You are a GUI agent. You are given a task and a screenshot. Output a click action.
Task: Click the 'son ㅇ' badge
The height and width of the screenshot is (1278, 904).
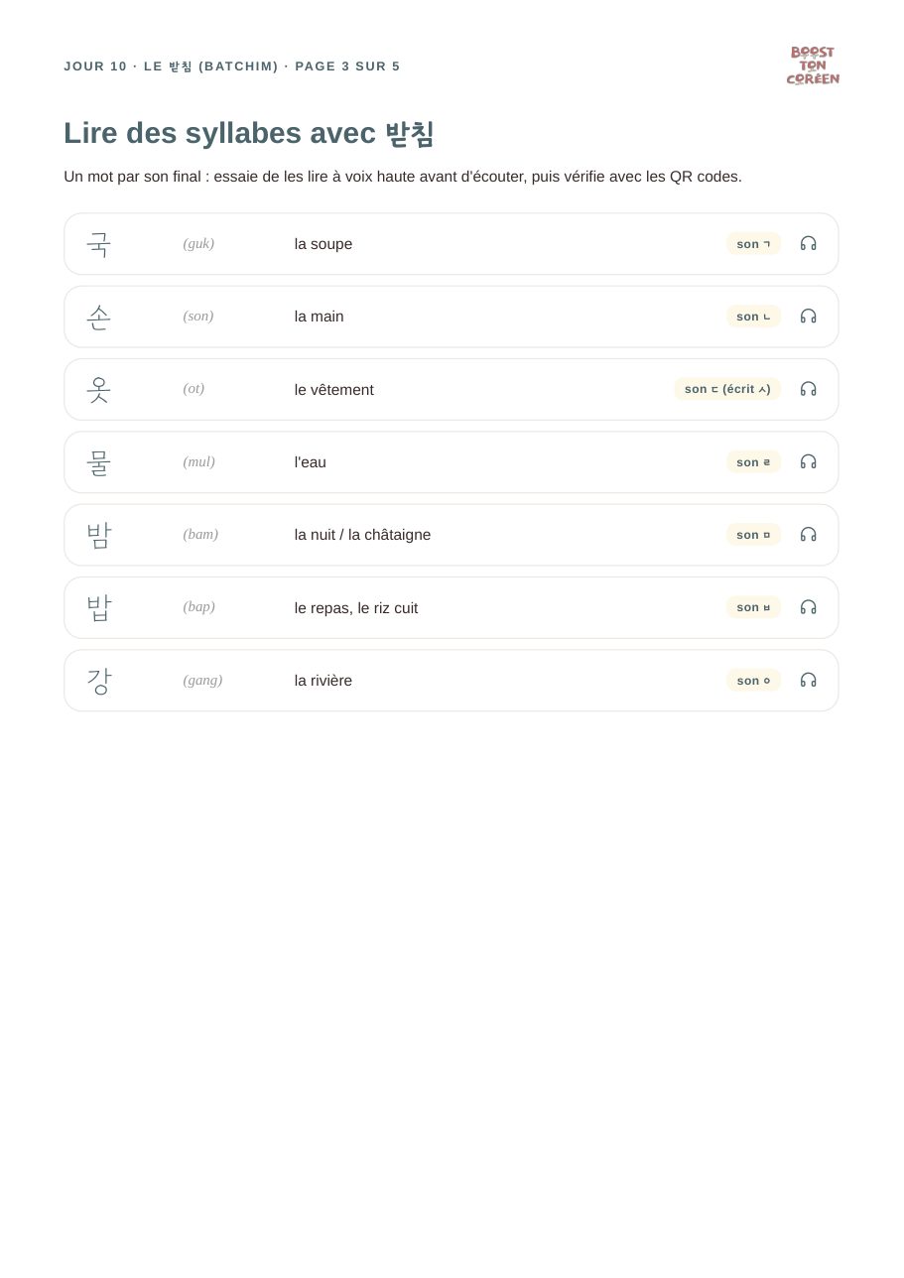click(753, 681)
